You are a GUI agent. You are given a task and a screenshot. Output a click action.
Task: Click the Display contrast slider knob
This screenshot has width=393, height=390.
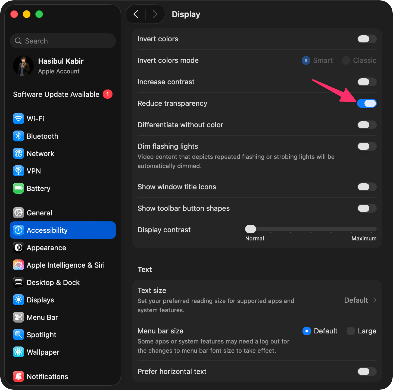click(x=251, y=229)
